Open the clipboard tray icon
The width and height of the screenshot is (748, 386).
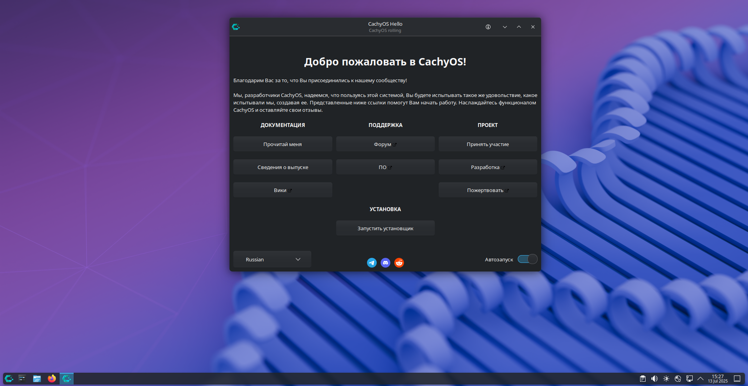643,379
